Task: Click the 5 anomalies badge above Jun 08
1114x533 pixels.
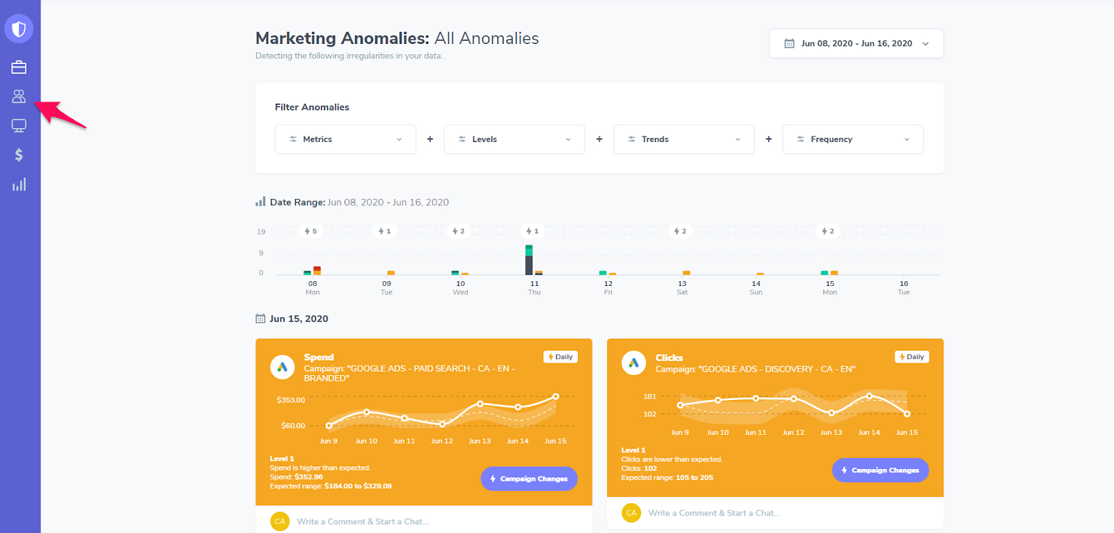Action: (311, 231)
